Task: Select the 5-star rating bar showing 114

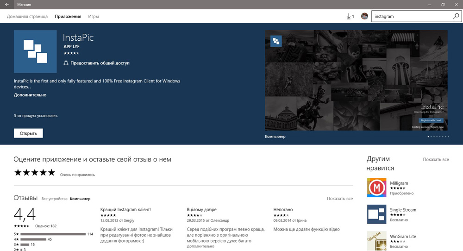Action: (53, 234)
